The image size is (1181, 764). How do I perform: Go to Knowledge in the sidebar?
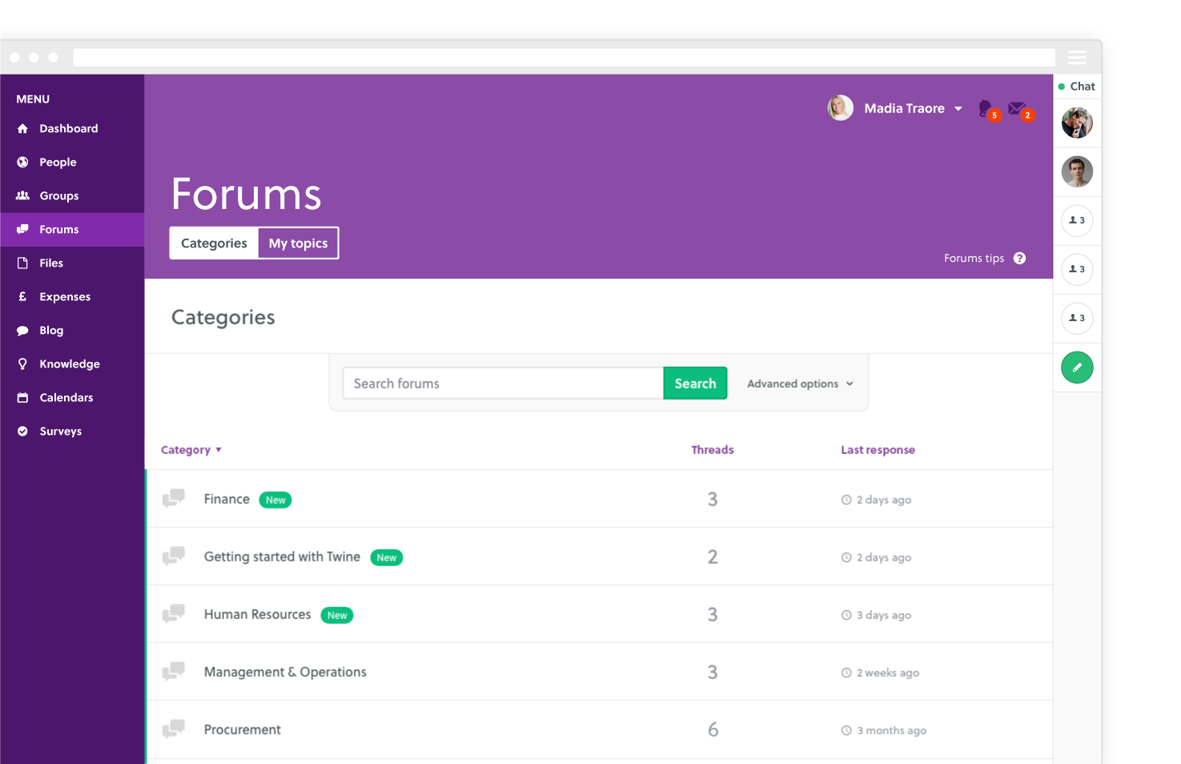[x=70, y=364]
